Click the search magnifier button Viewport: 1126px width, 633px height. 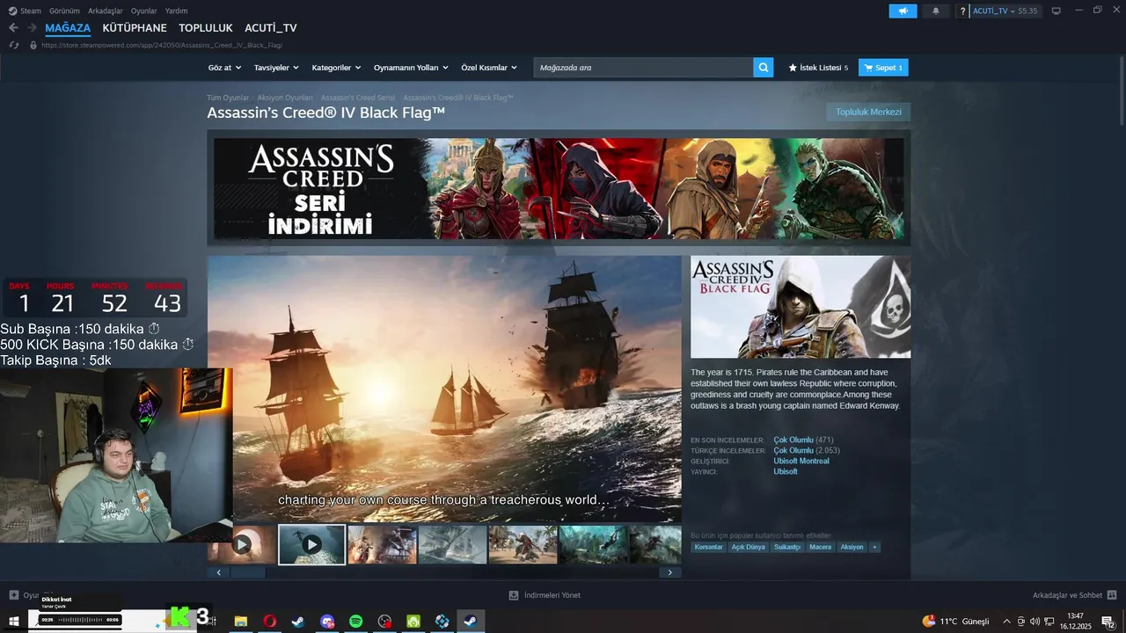click(x=764, y=68)
